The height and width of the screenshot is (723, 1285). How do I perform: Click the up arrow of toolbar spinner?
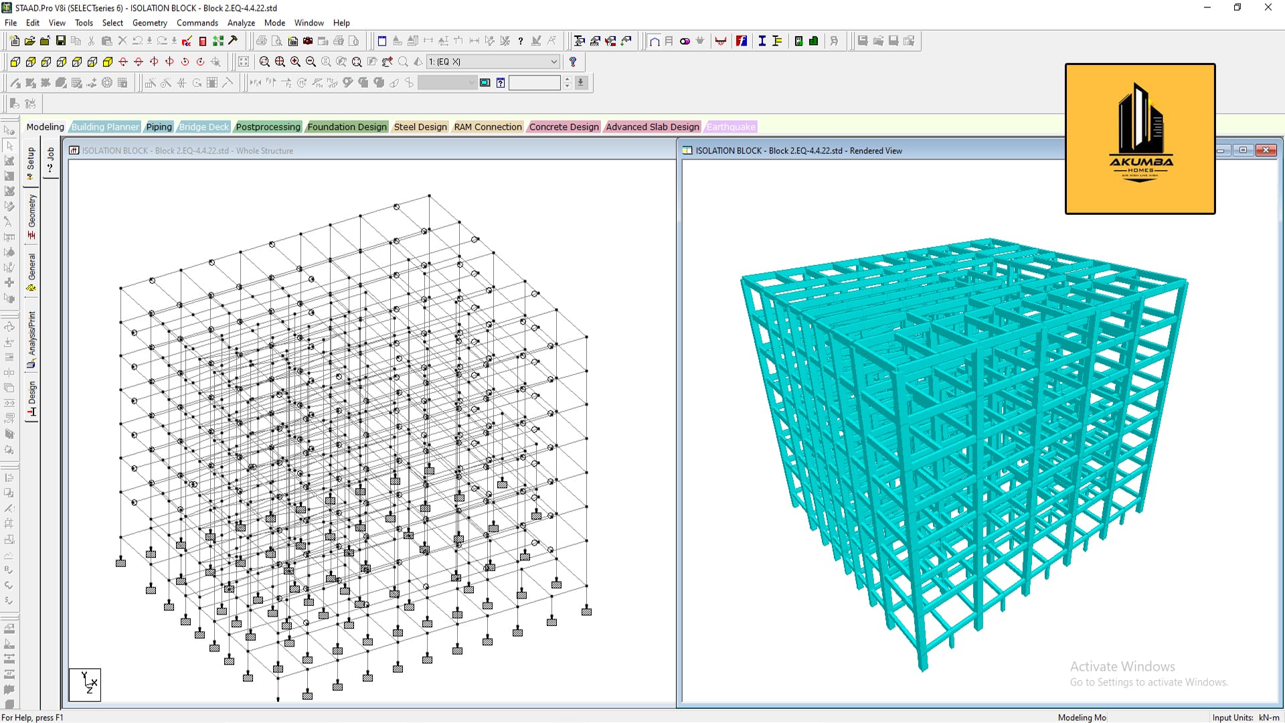point(568,80)
